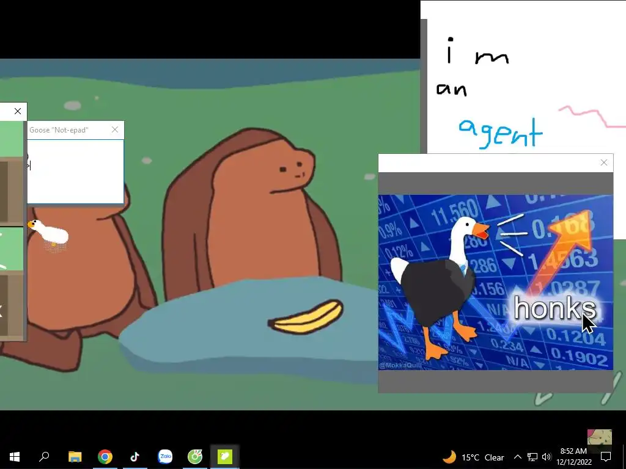Open clock showing 8:52 AM
Viewport: 626px width, 469px height.
coord(573,457)
